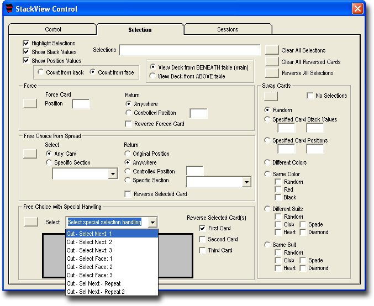The height and width of the screenshot is (306, 374).
Task: Click second Specified Card Positions field
Action: coord(315,149)
